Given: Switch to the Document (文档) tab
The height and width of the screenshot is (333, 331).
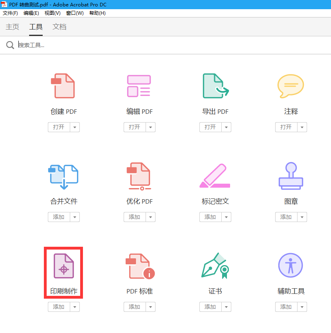Looking at the screenshot, I should pyautogui.click(x=59, y=27).
